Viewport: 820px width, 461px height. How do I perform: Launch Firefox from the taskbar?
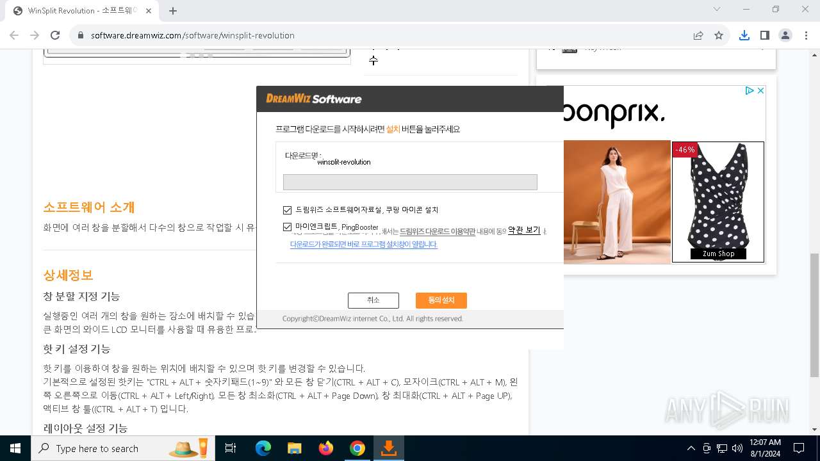click(x=326, y=448)
